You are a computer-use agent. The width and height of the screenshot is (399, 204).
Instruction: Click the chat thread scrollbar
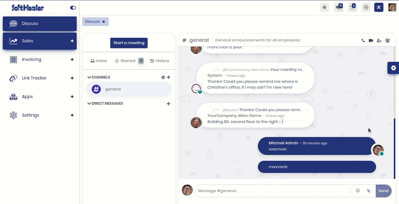pos(394,149)
